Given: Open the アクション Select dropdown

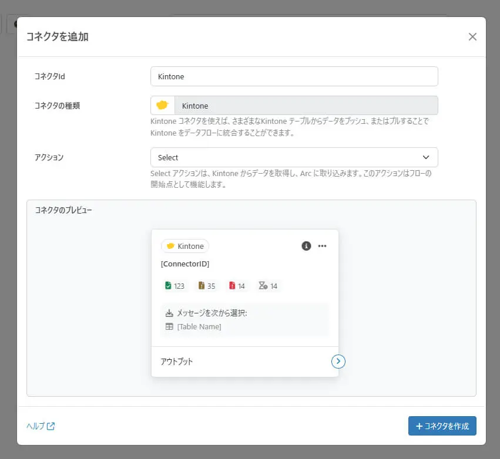Looking at the screenshot, I should [x=294, y=157].
